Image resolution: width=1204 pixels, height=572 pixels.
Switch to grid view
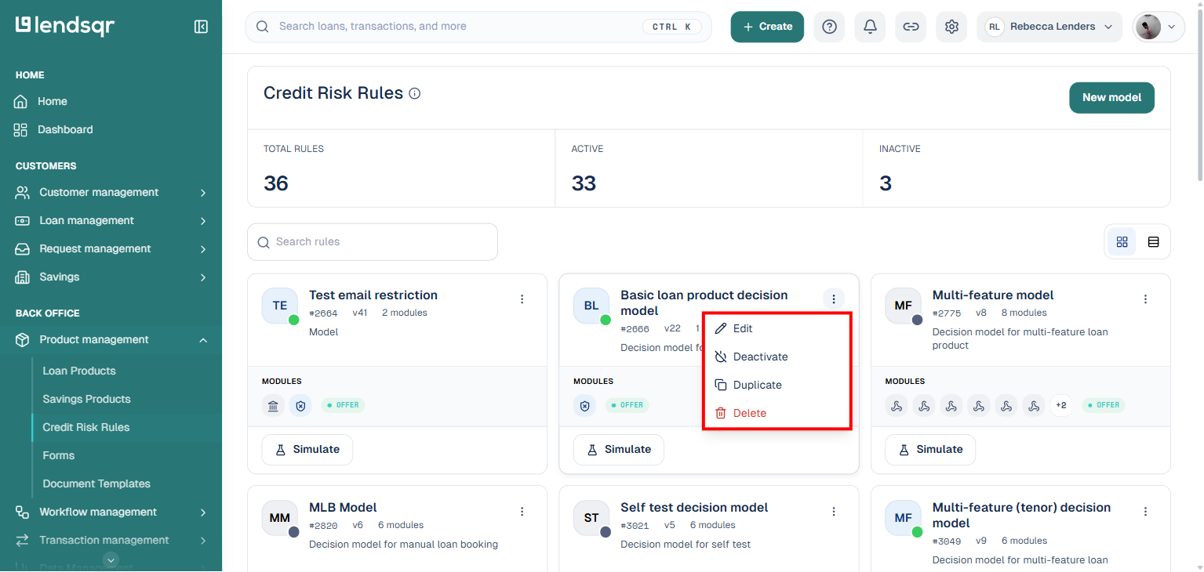(x=1122, y=242)
